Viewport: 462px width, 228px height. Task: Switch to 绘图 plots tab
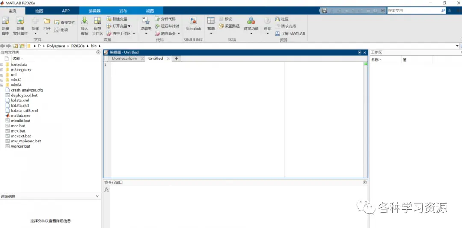39,11
